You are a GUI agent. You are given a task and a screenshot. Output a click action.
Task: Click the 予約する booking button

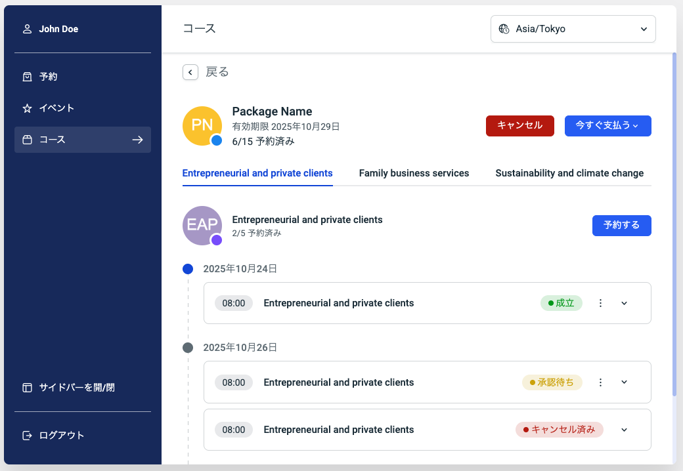(x=621, y=225)
